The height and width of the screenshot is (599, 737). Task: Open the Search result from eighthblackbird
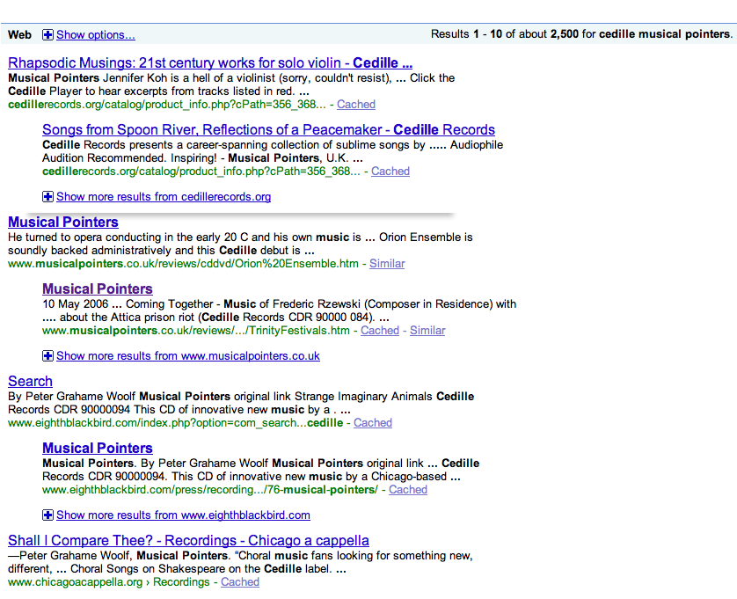point(30,382)
